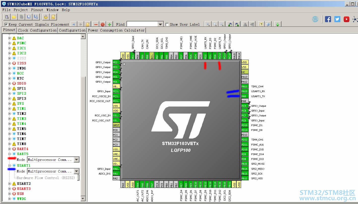Click the first green rotate chip icon
358x204 pixels.
pyautogui.click(x=230, y=24)
